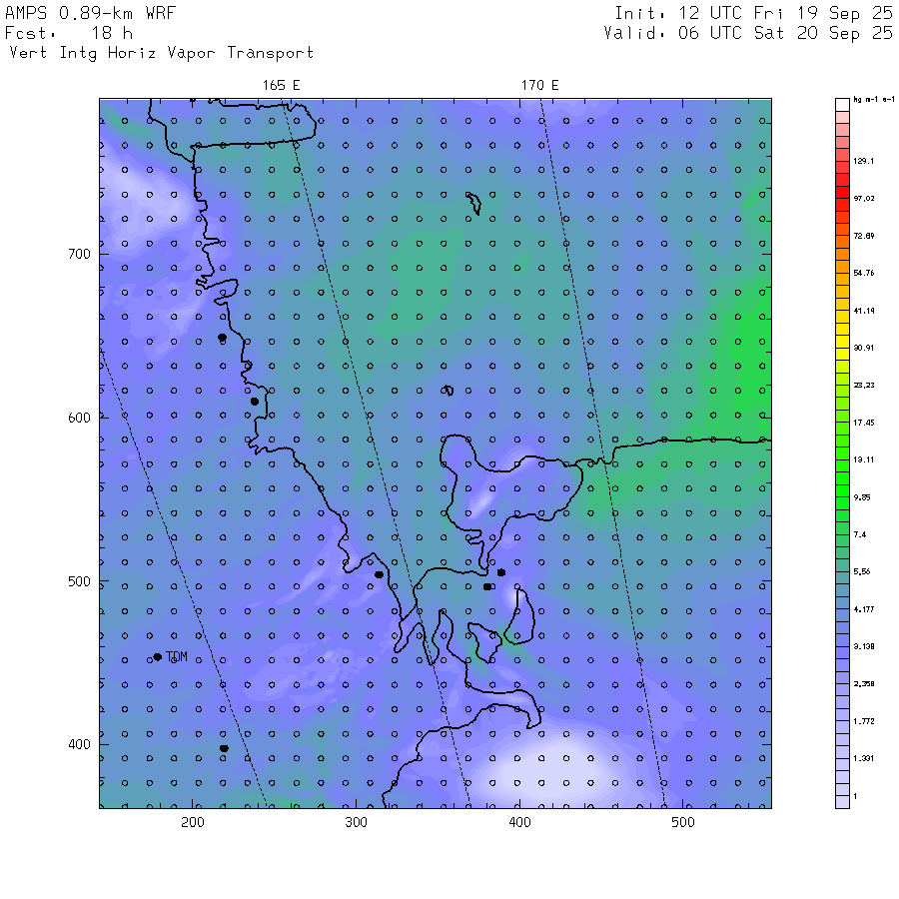Screen dimensions: 899x899
Task: Click the x-axis '400' tick label
Action: pos(519,822)
